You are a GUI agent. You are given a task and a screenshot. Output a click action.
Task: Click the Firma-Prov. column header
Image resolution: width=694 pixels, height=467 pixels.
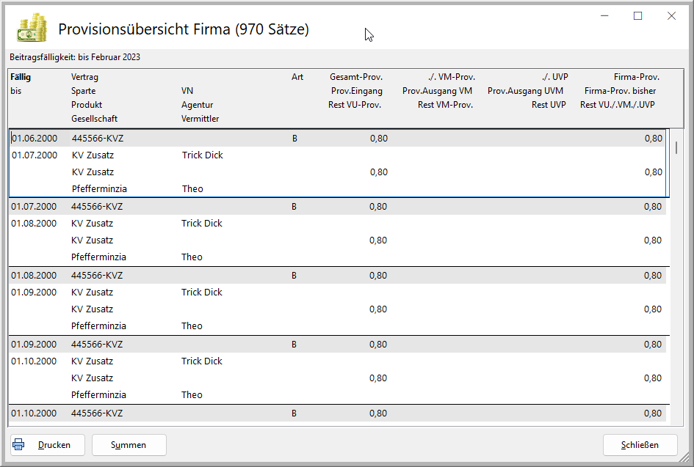(636, 77)
